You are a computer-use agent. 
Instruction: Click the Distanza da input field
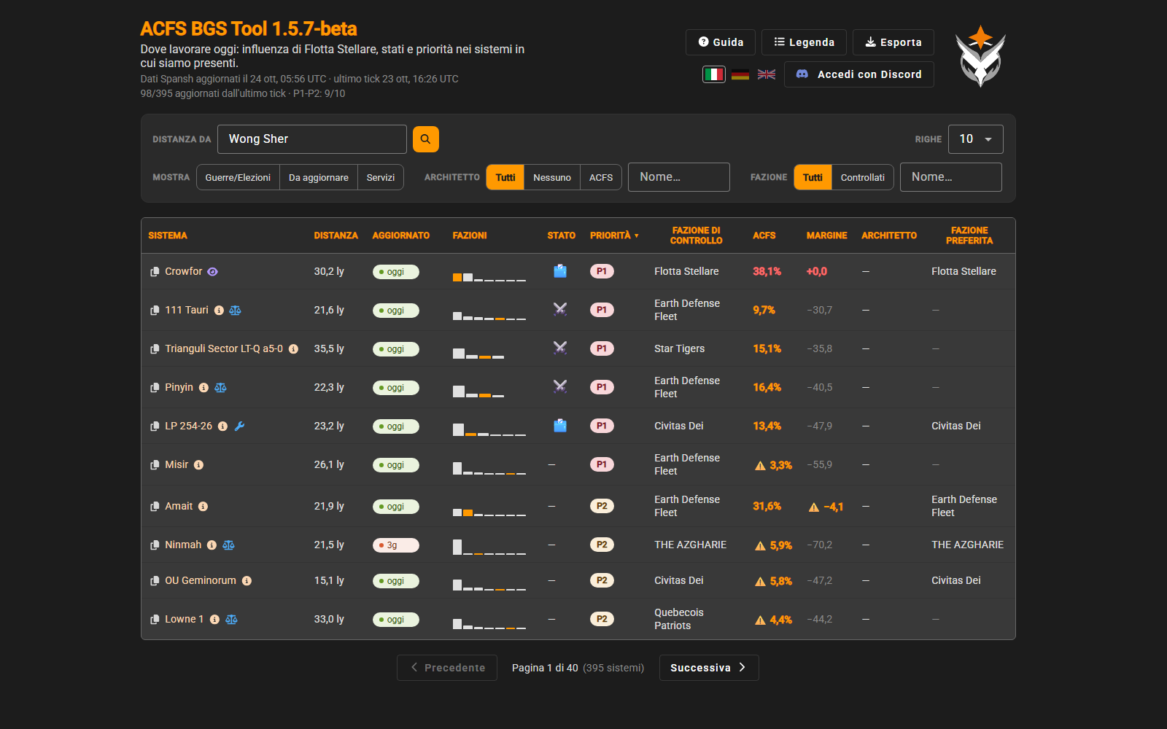tap(312, 139)
